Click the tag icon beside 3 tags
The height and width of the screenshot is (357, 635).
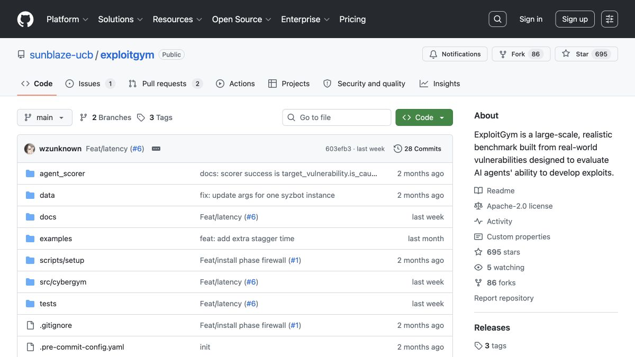click(x=478, y=345)
